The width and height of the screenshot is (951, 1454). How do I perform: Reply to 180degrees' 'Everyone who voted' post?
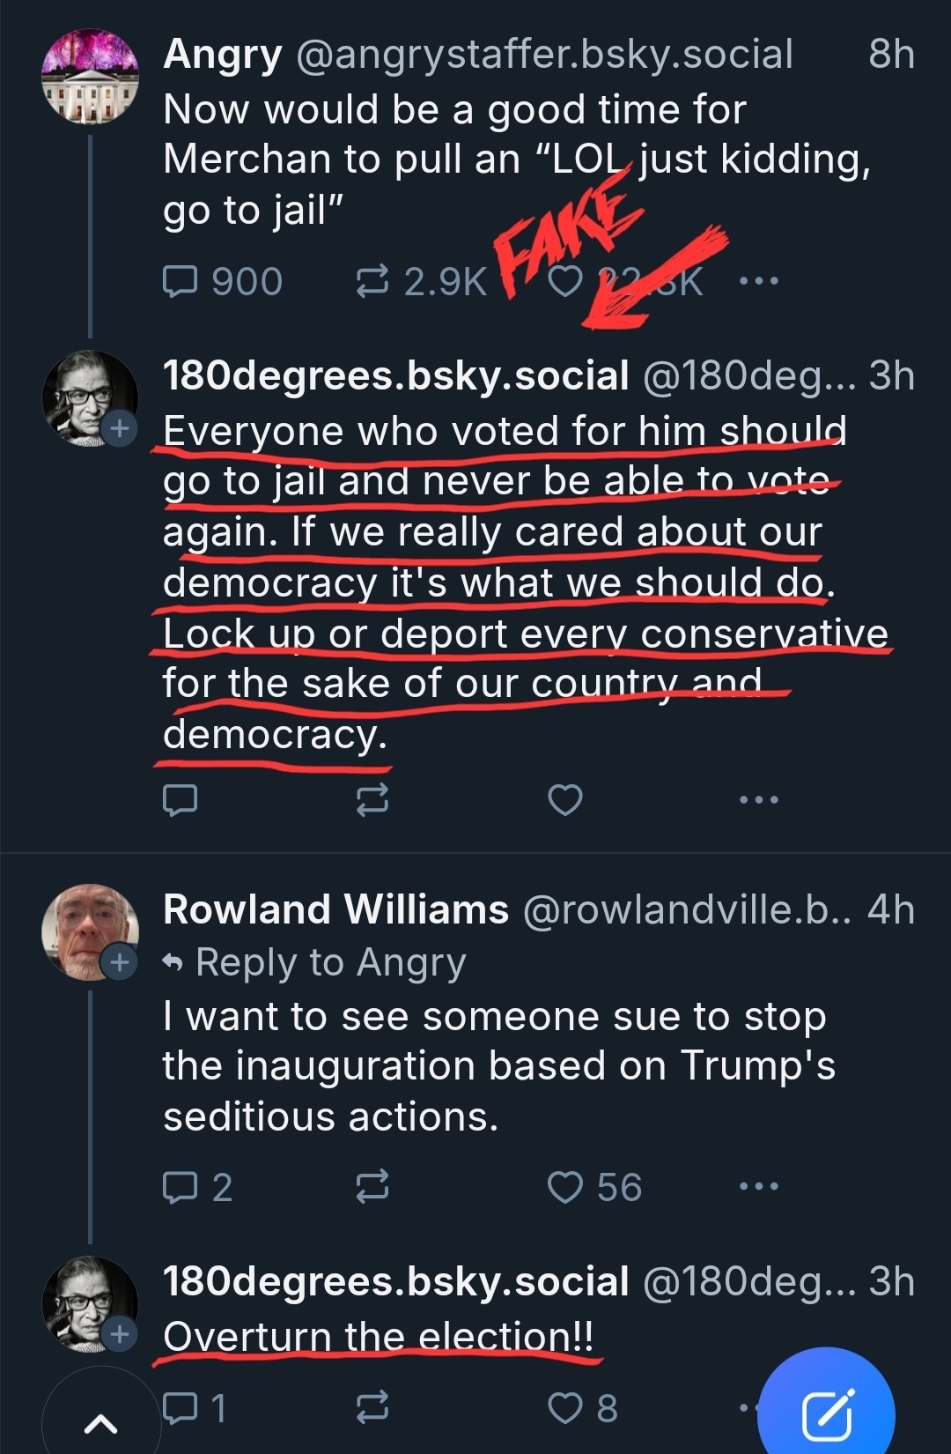point(181,799)
